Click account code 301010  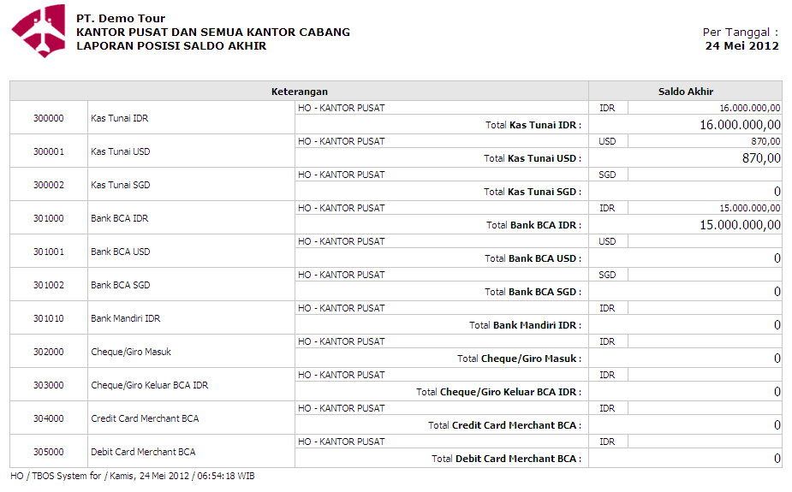click(48, 318)
